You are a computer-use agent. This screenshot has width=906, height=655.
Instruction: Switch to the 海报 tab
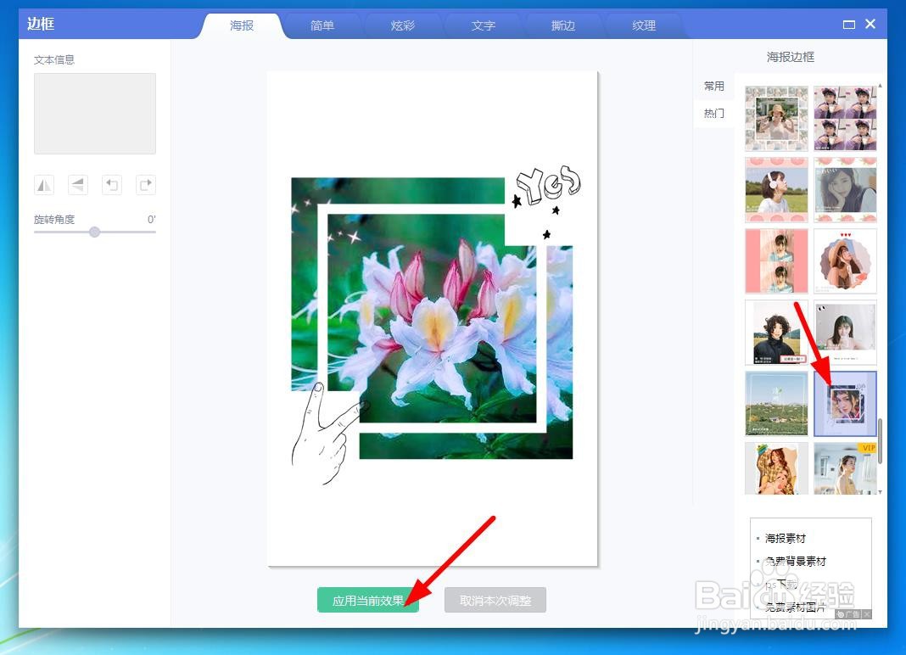pyautogui.click(x=242, y=25)
